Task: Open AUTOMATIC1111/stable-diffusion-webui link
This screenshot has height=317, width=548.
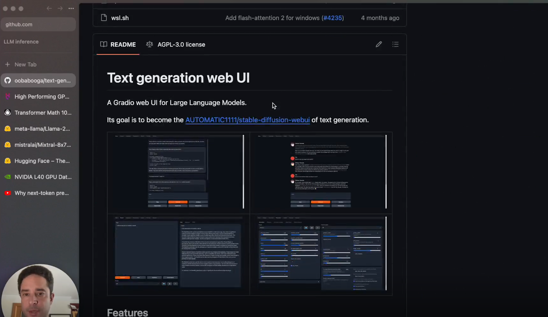Action: pyautogui.click(x=248, y=120)
